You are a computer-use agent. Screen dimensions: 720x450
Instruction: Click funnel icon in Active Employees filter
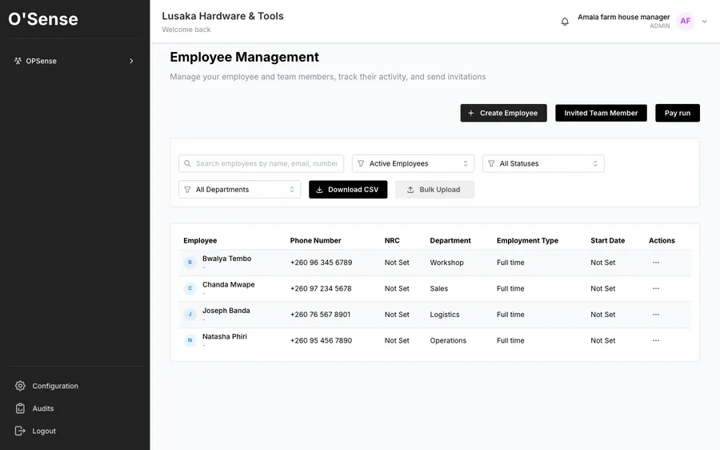(361, 163)
